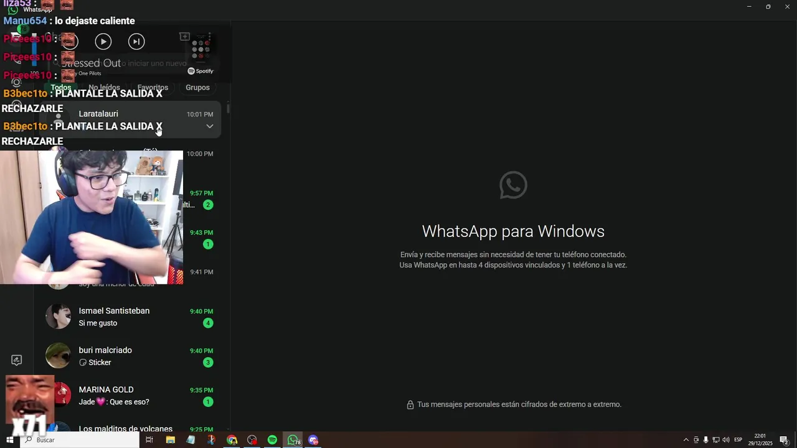The height and width of the screenshot is (448, 797).
Task: Show hidden system tray icons
Action: [686, 440]
